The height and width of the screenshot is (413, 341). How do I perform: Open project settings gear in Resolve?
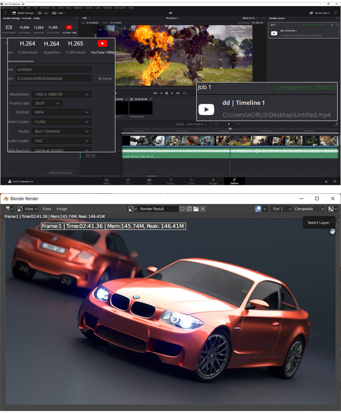coord(335,182)
